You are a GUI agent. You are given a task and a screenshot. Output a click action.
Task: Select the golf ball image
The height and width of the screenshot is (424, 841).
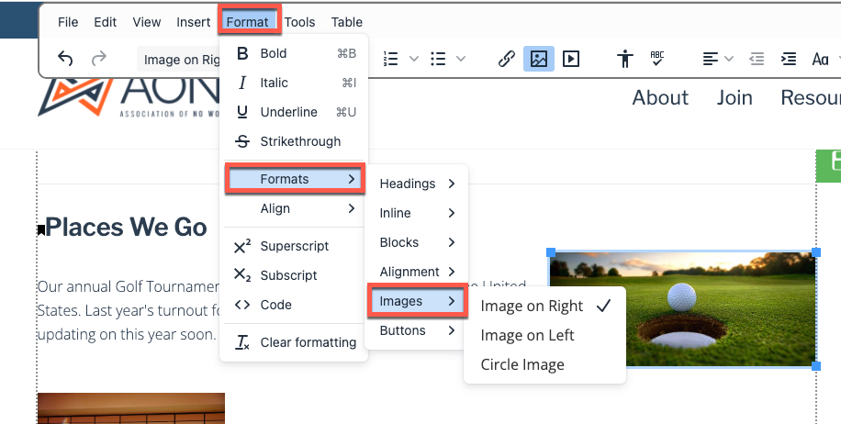click(x=683, y=309)
